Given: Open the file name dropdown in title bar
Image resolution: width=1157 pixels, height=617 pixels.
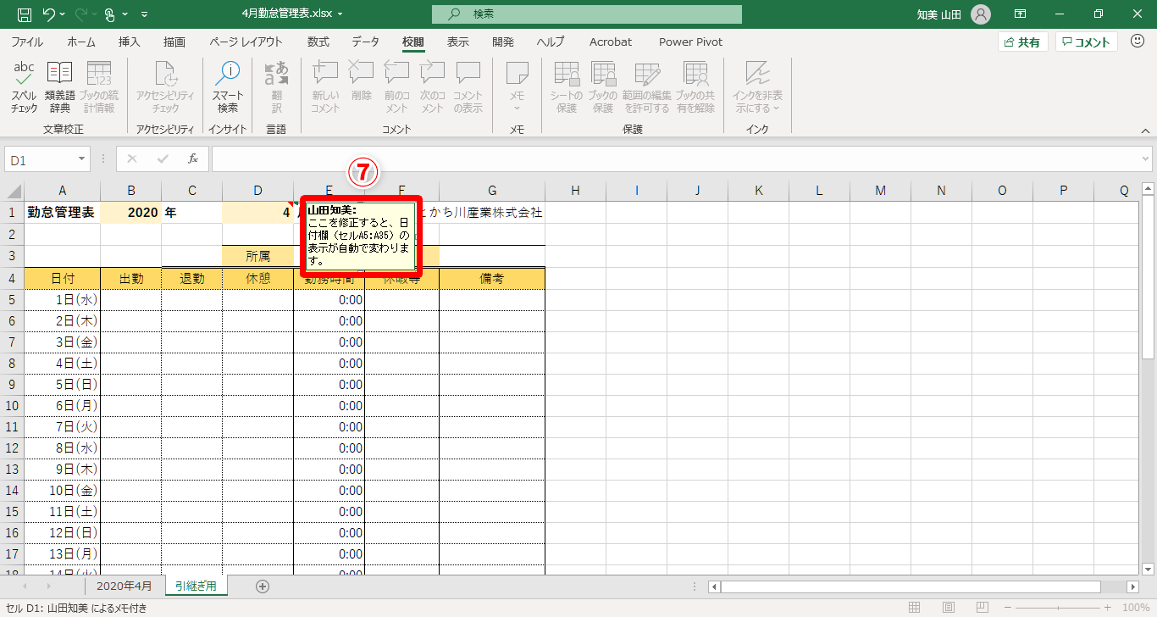Looking at the screenshot, I should click(340, 14).
